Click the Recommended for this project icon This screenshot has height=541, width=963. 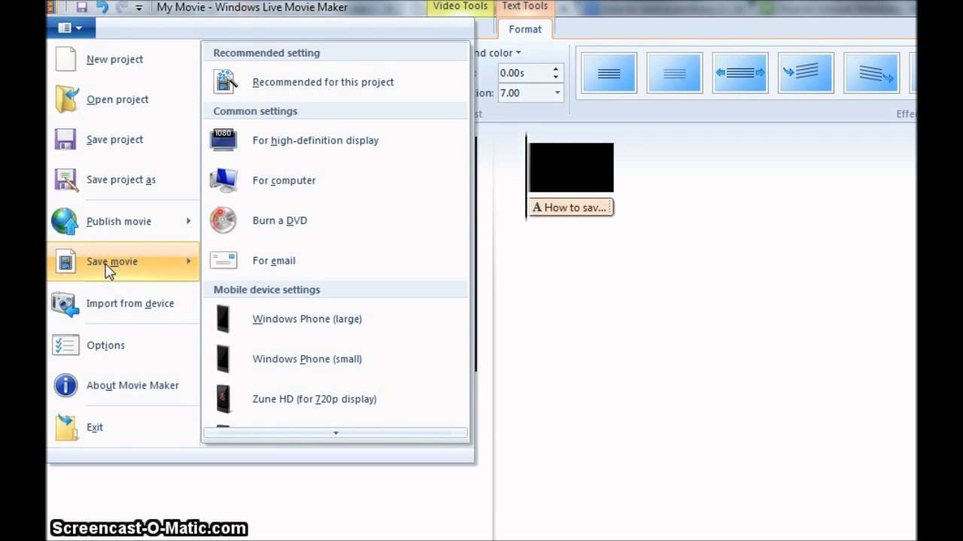coord(224,81)
